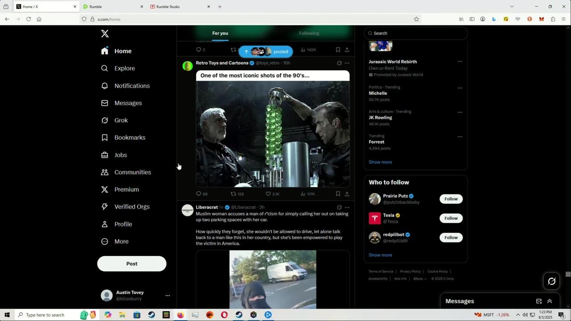The height and width of the screenshot is (321, 571).
Task: Click Grok icon on Retro Toys post
Action: click(339, 63)
